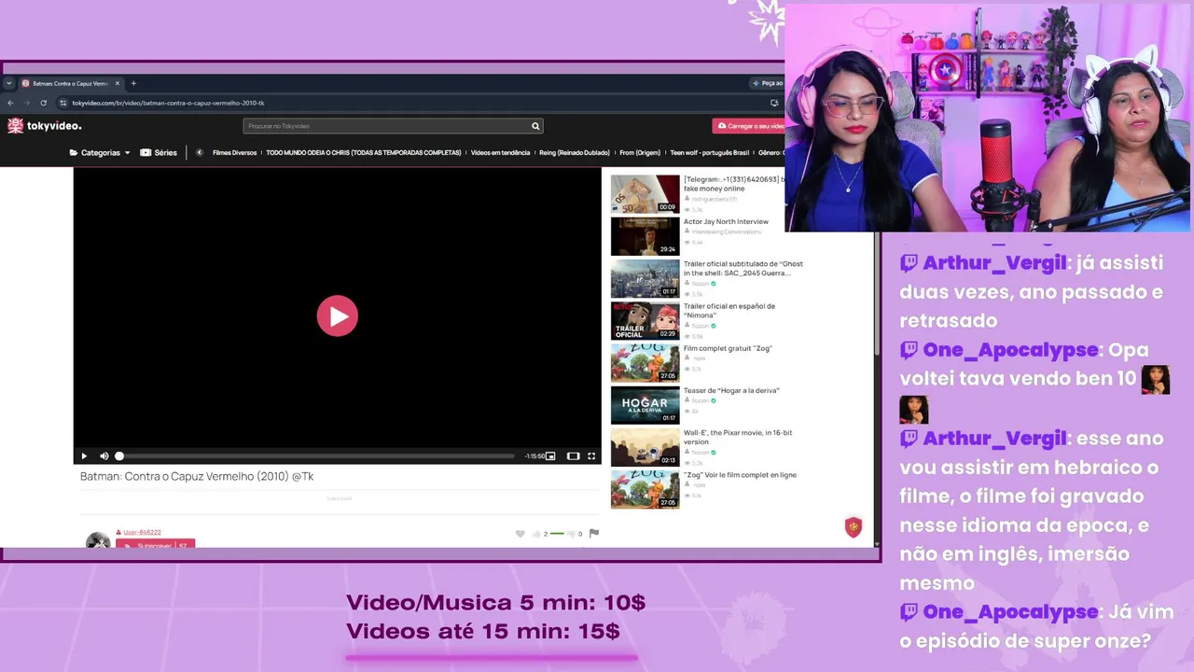Click the big red play button on the video
Screen dimensions: 1194x672
(337, 316)
